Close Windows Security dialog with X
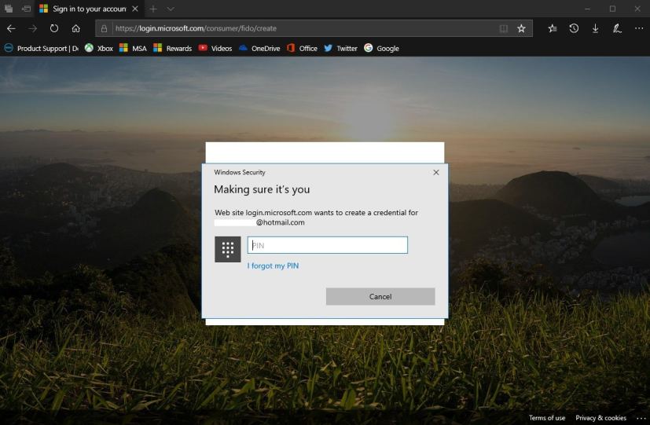The height and width of the screenshot is (425, 650). pyautogui.click(x=436, y=172)
